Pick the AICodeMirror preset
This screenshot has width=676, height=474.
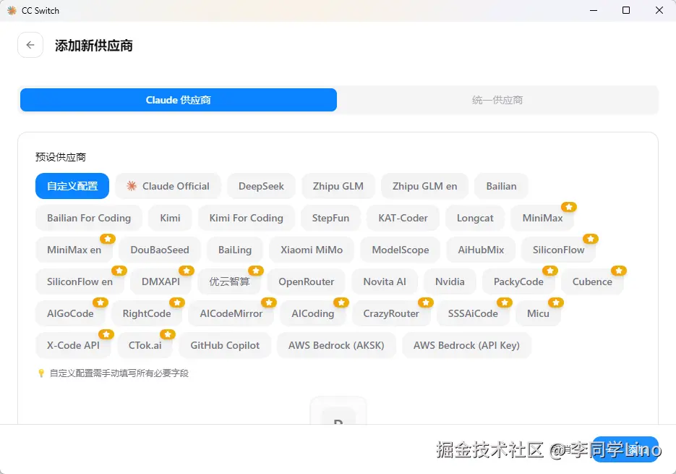click(x=231, y=314)
